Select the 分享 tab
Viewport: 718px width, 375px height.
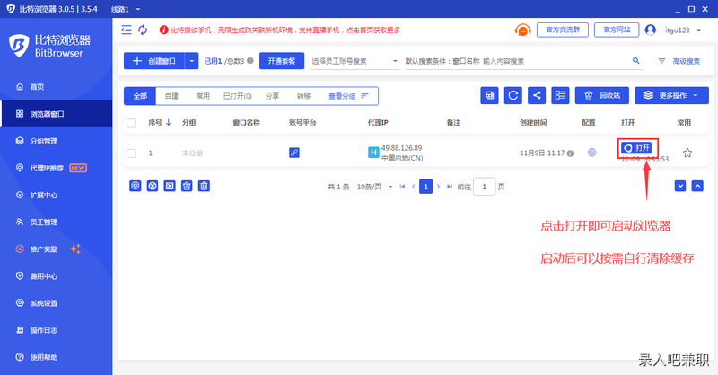[272, 96]
